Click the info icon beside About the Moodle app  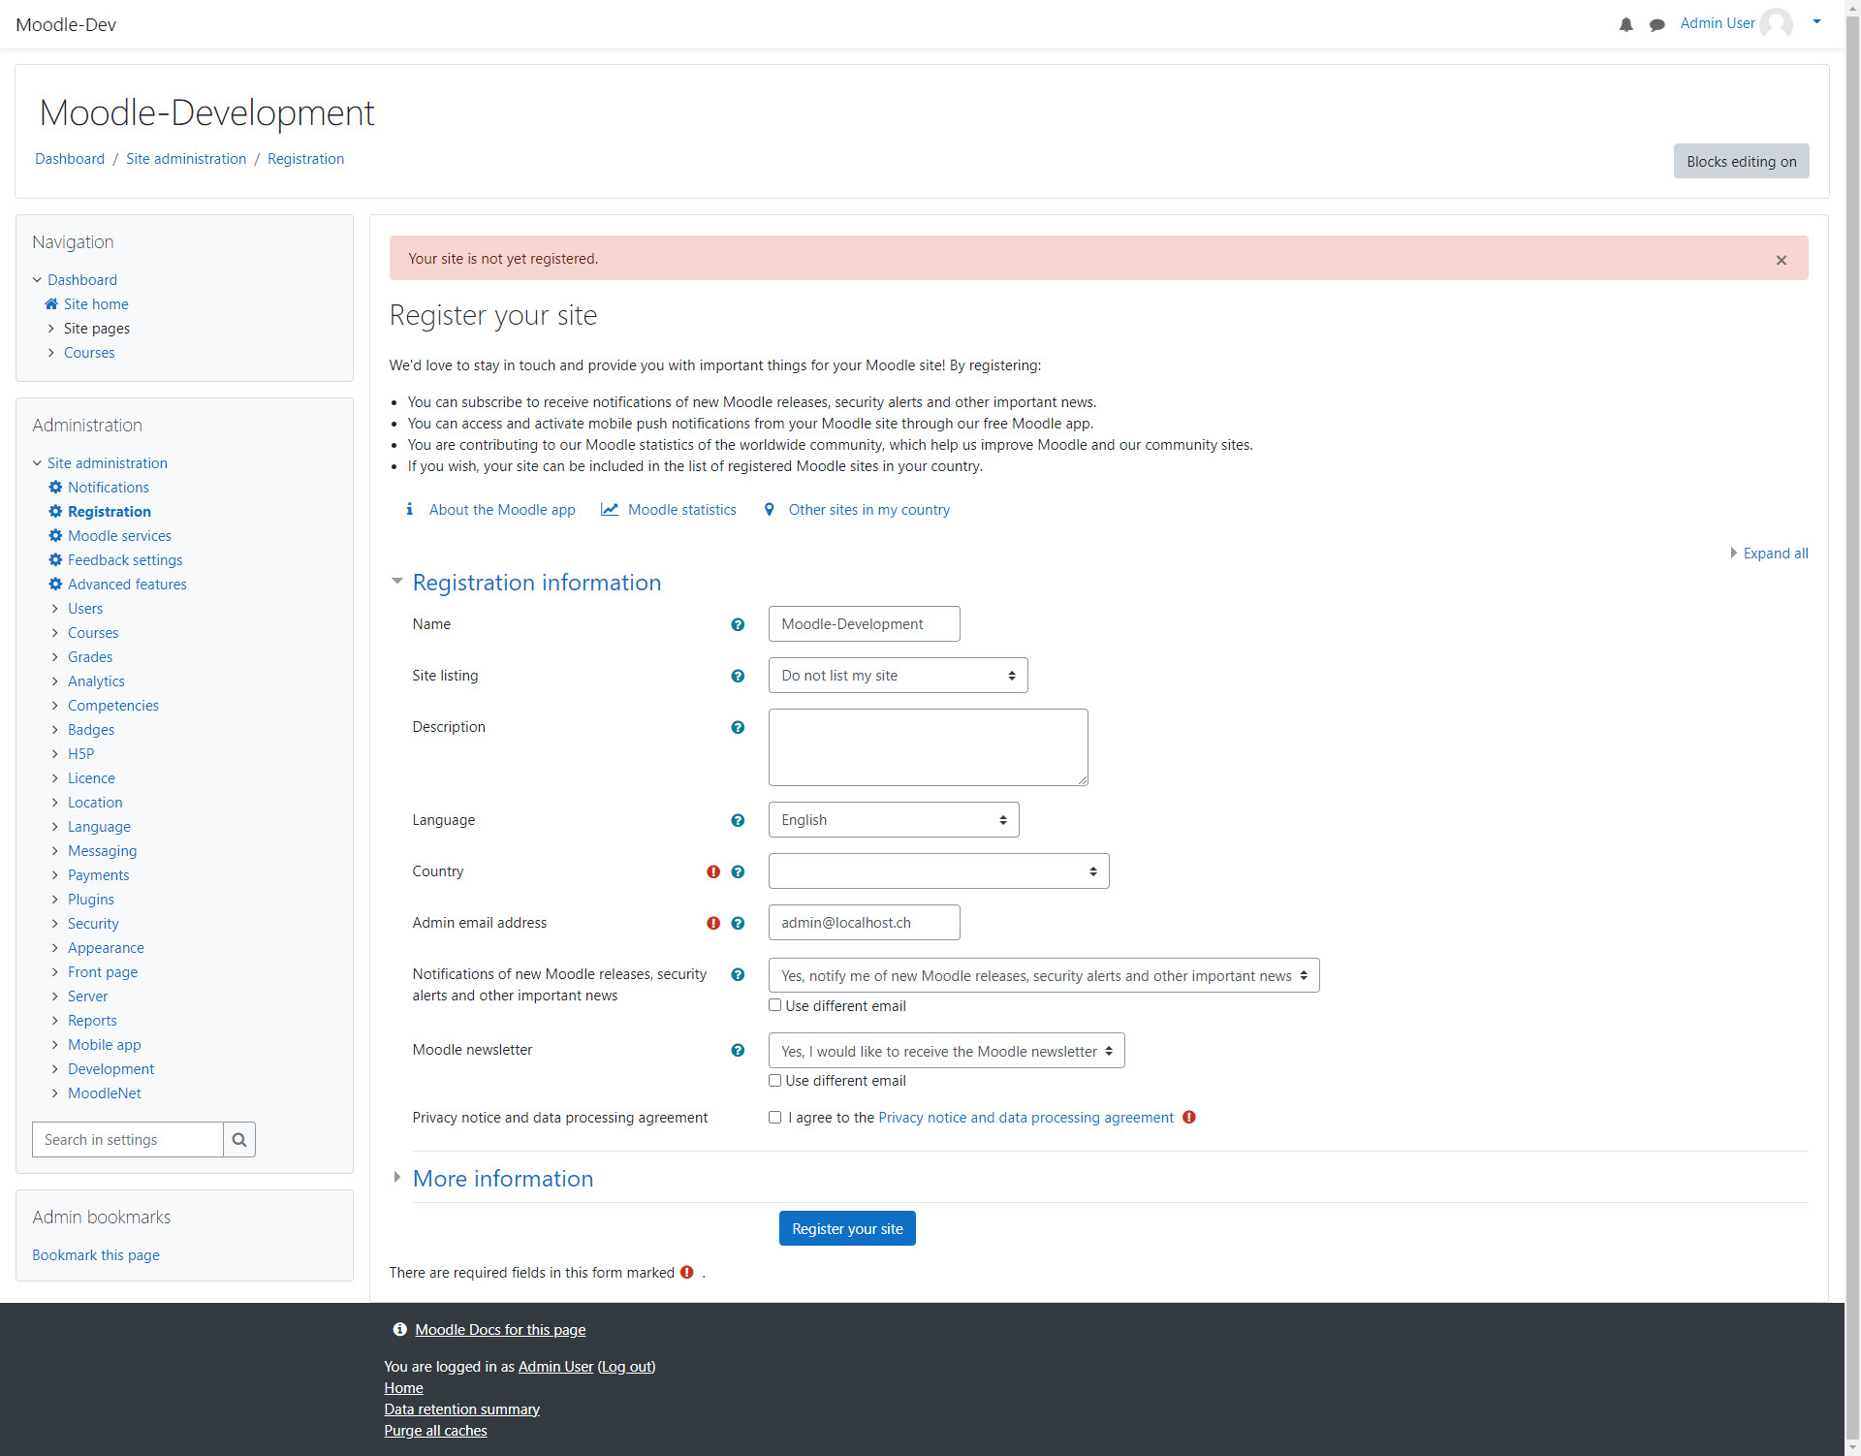pyautogui.click(x=410, y=510)
